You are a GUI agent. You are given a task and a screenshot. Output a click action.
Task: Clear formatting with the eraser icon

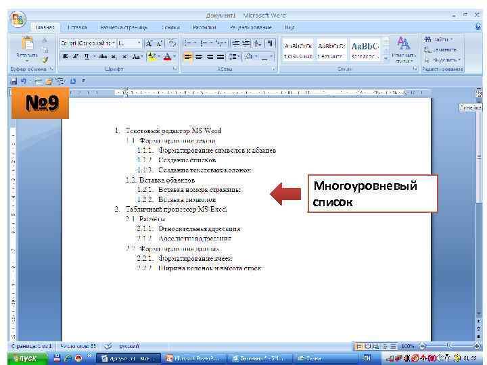(x=172, y=43)
